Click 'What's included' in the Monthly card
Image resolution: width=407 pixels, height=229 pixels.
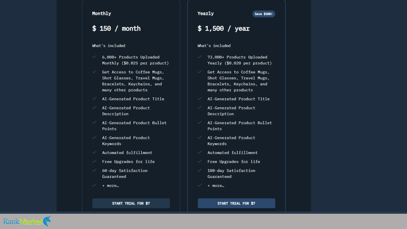tap(109, 46)
